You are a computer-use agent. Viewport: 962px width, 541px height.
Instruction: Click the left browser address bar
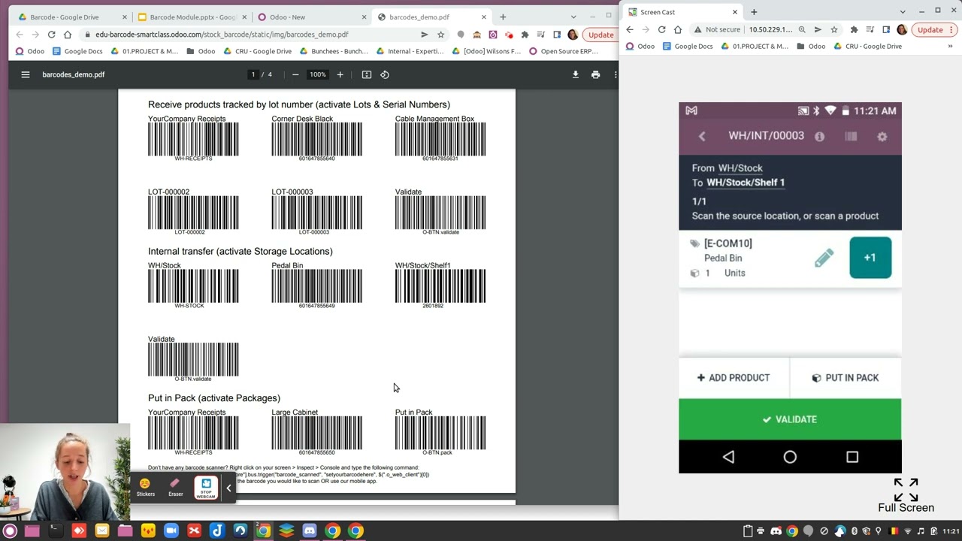coord(248,35)
